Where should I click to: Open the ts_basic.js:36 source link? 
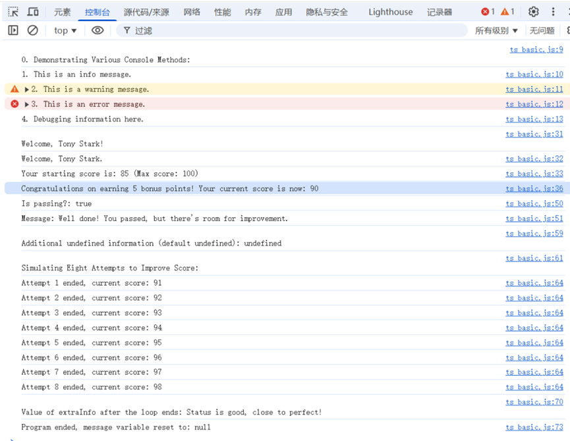tap(534, 189)
